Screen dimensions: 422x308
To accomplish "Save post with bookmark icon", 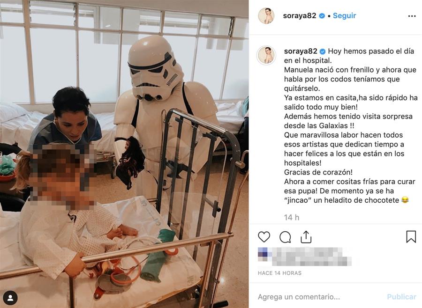I will click(411, 237).
